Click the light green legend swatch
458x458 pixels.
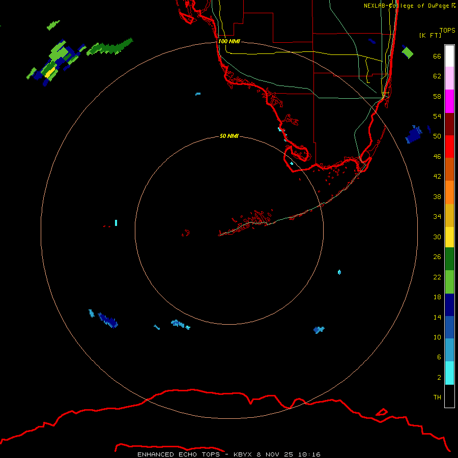pyautogui.click(x=449, y=282)
